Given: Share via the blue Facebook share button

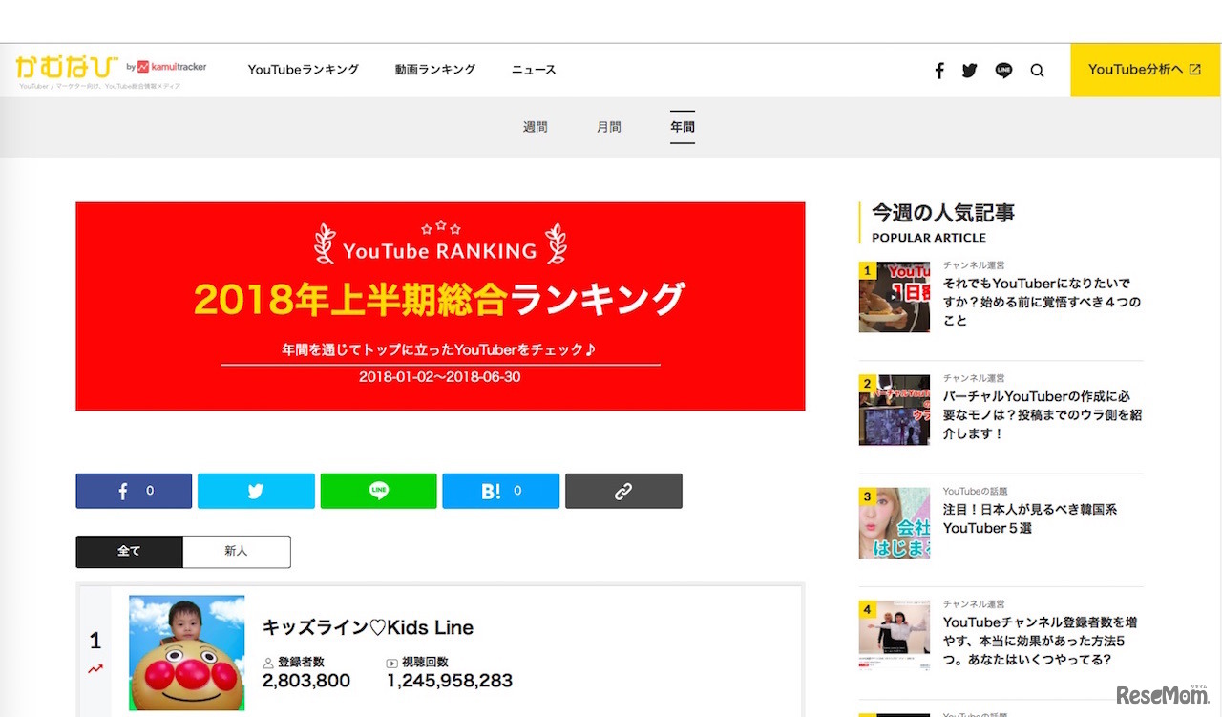Looking at the screenshot, I should point(134,491).
